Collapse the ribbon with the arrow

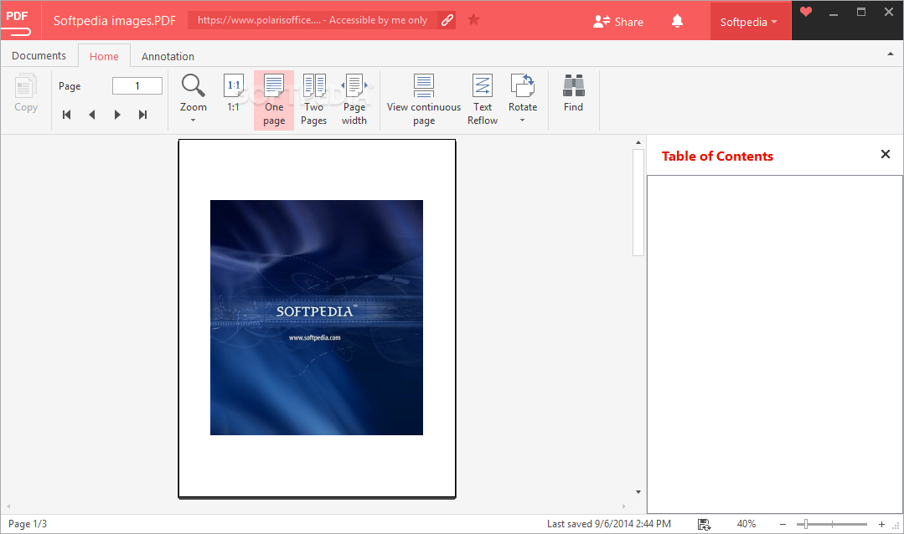click(x=890, y=54)
